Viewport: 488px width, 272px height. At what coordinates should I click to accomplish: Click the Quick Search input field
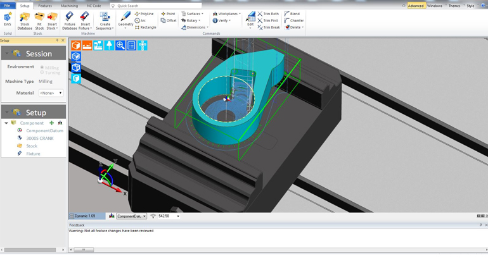coord(157,6)
